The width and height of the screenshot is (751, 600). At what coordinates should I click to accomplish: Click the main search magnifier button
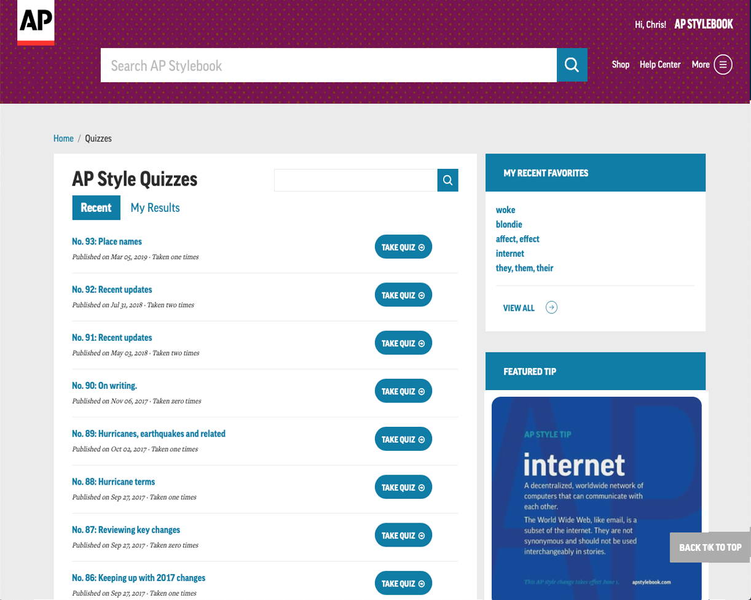pyautogui.click(x=572, y=65)
